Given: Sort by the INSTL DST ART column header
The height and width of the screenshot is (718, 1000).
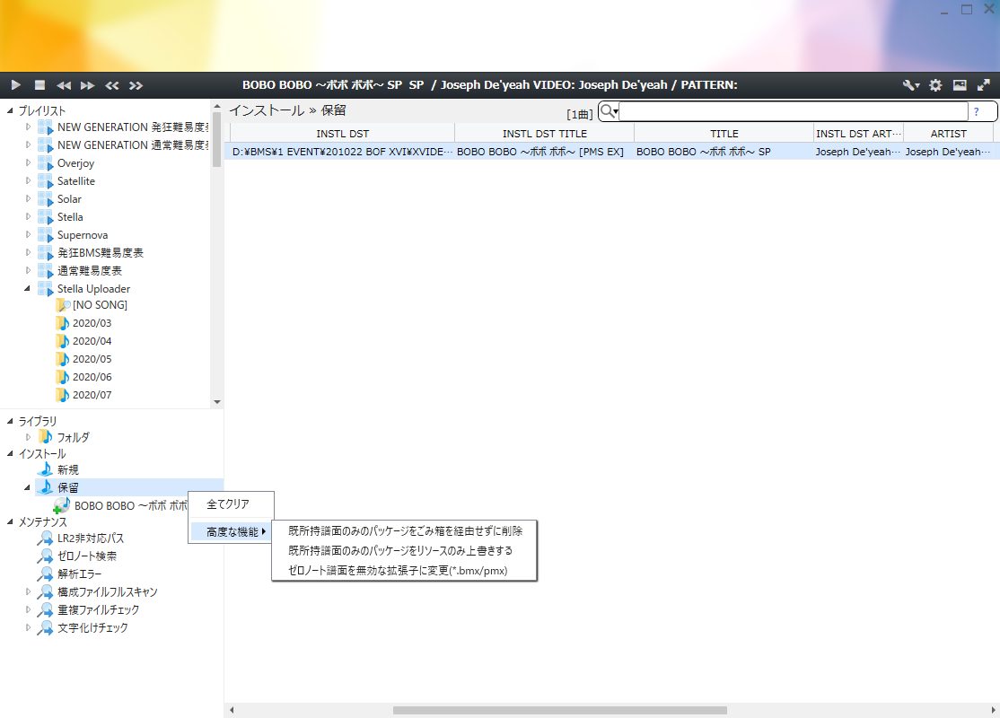Looking at the screenshot, I should 858,133.
